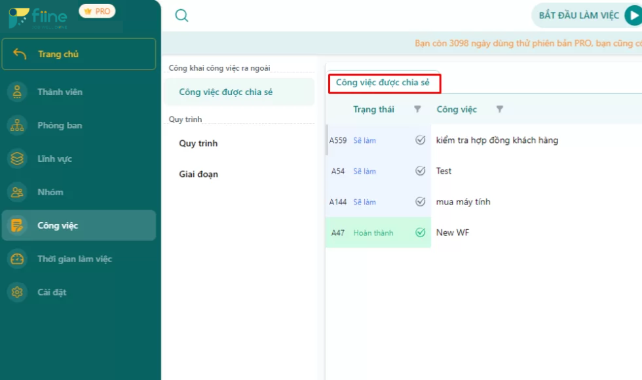Click the Thành viên member icon
The height and width of the screenshot is (380, 642).
(17, 92)
